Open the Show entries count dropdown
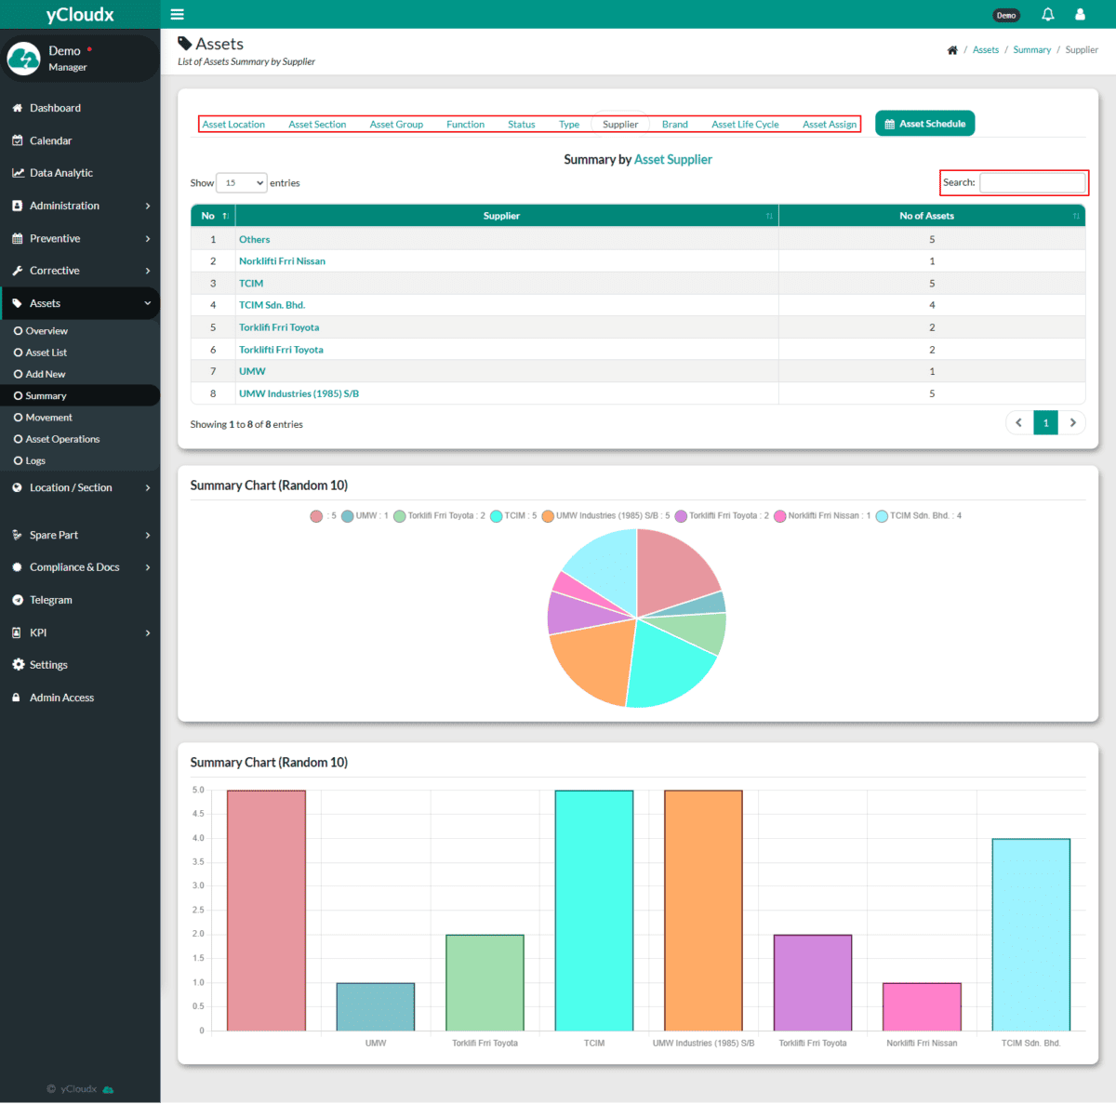The width and height of the screenshot is (1116, 1104). 242,183
